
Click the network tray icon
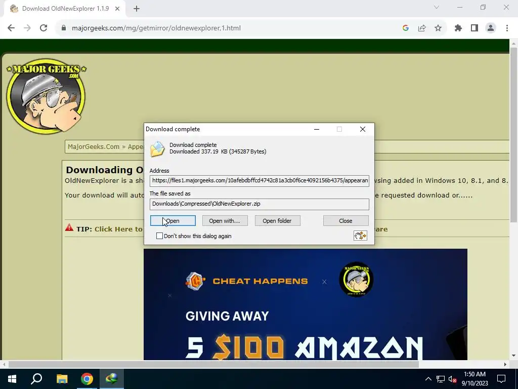(x=441, y=379)
